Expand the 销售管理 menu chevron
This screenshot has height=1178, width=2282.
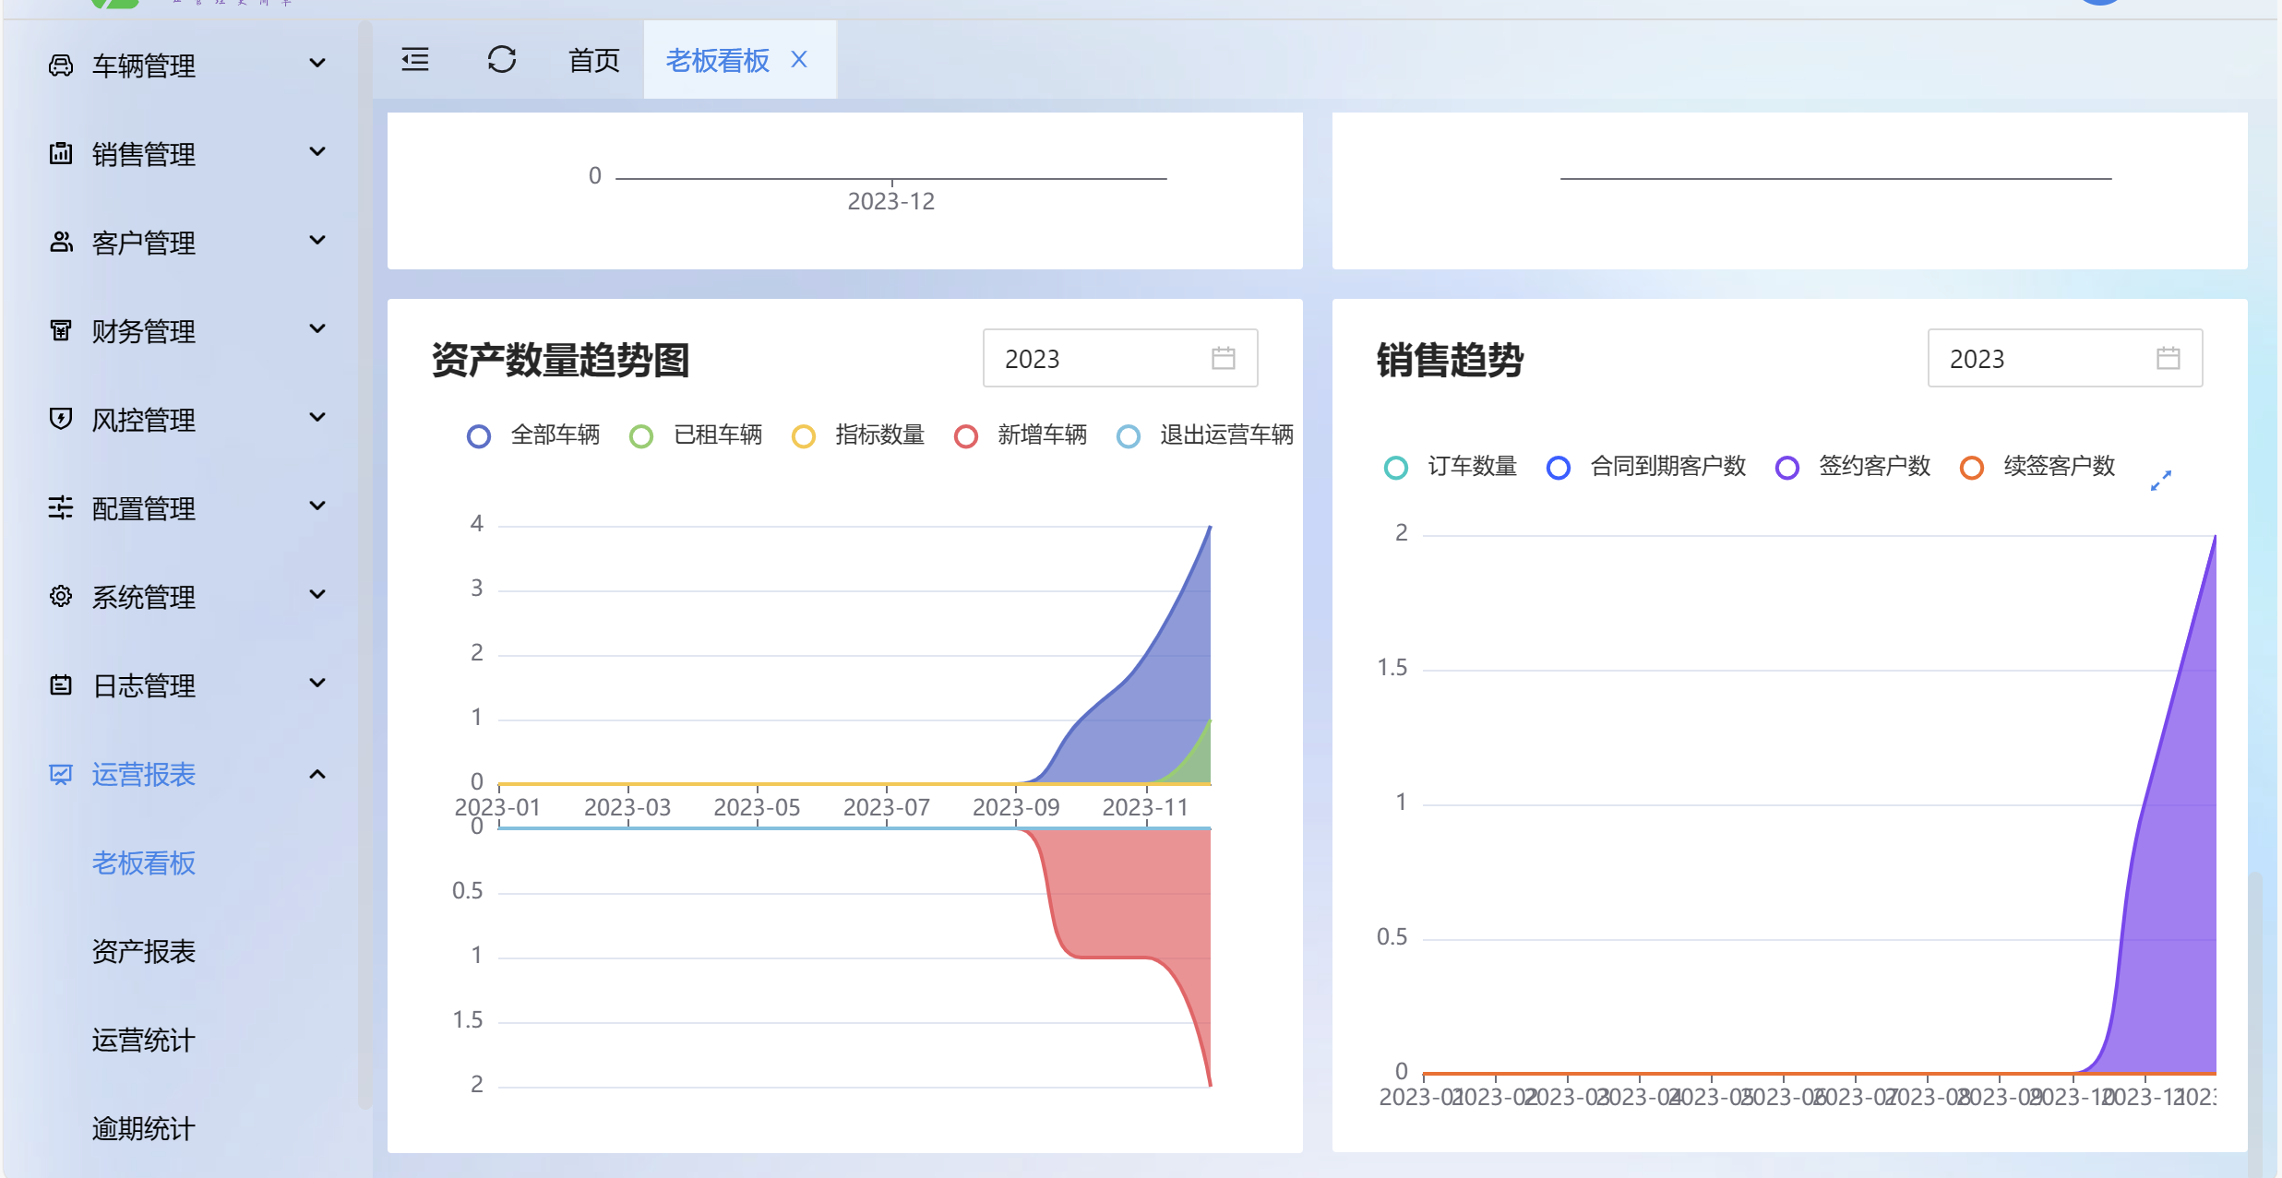coord(317,152)
